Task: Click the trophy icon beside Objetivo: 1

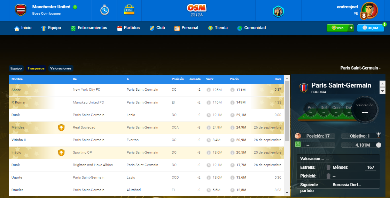Action: point(378,135)
